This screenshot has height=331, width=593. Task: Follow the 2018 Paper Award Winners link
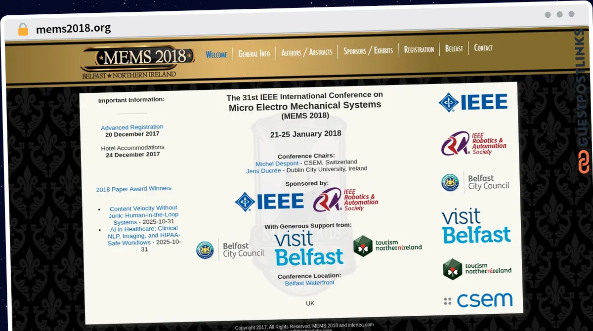(134, 188)
